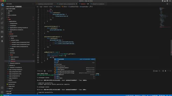Open the PROBLEMS panel tab
The height and width of the screenshot is (96, 172).
[x=41, y=71]
